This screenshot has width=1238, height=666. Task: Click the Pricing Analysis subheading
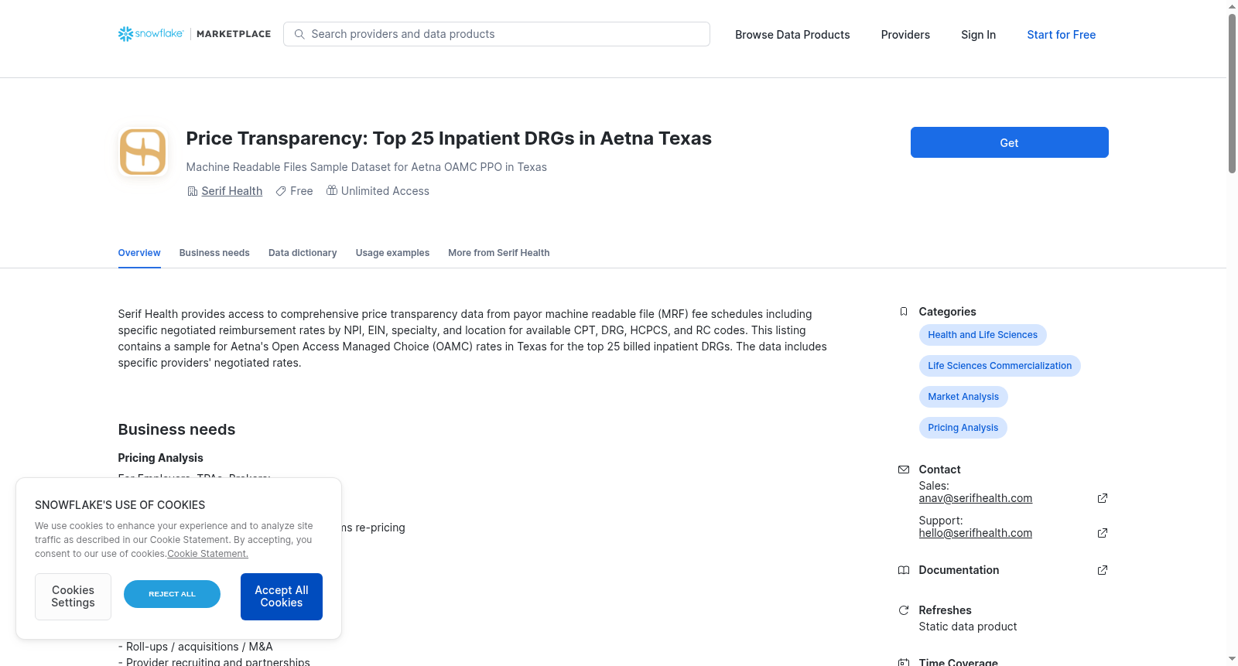(x=160, y=458)
